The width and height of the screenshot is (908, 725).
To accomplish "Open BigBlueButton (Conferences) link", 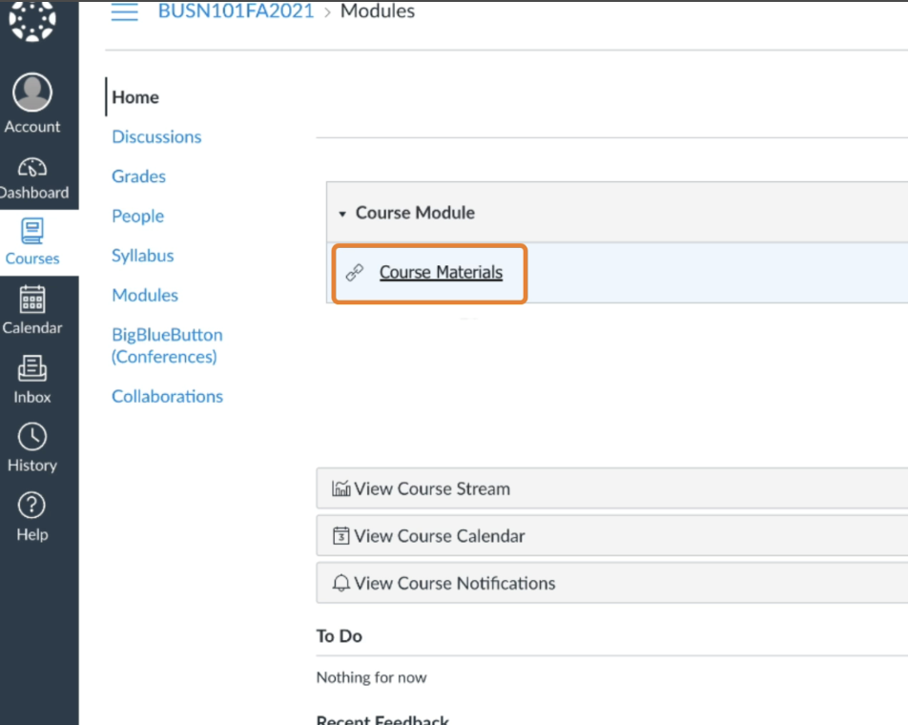I will [167, 345].
